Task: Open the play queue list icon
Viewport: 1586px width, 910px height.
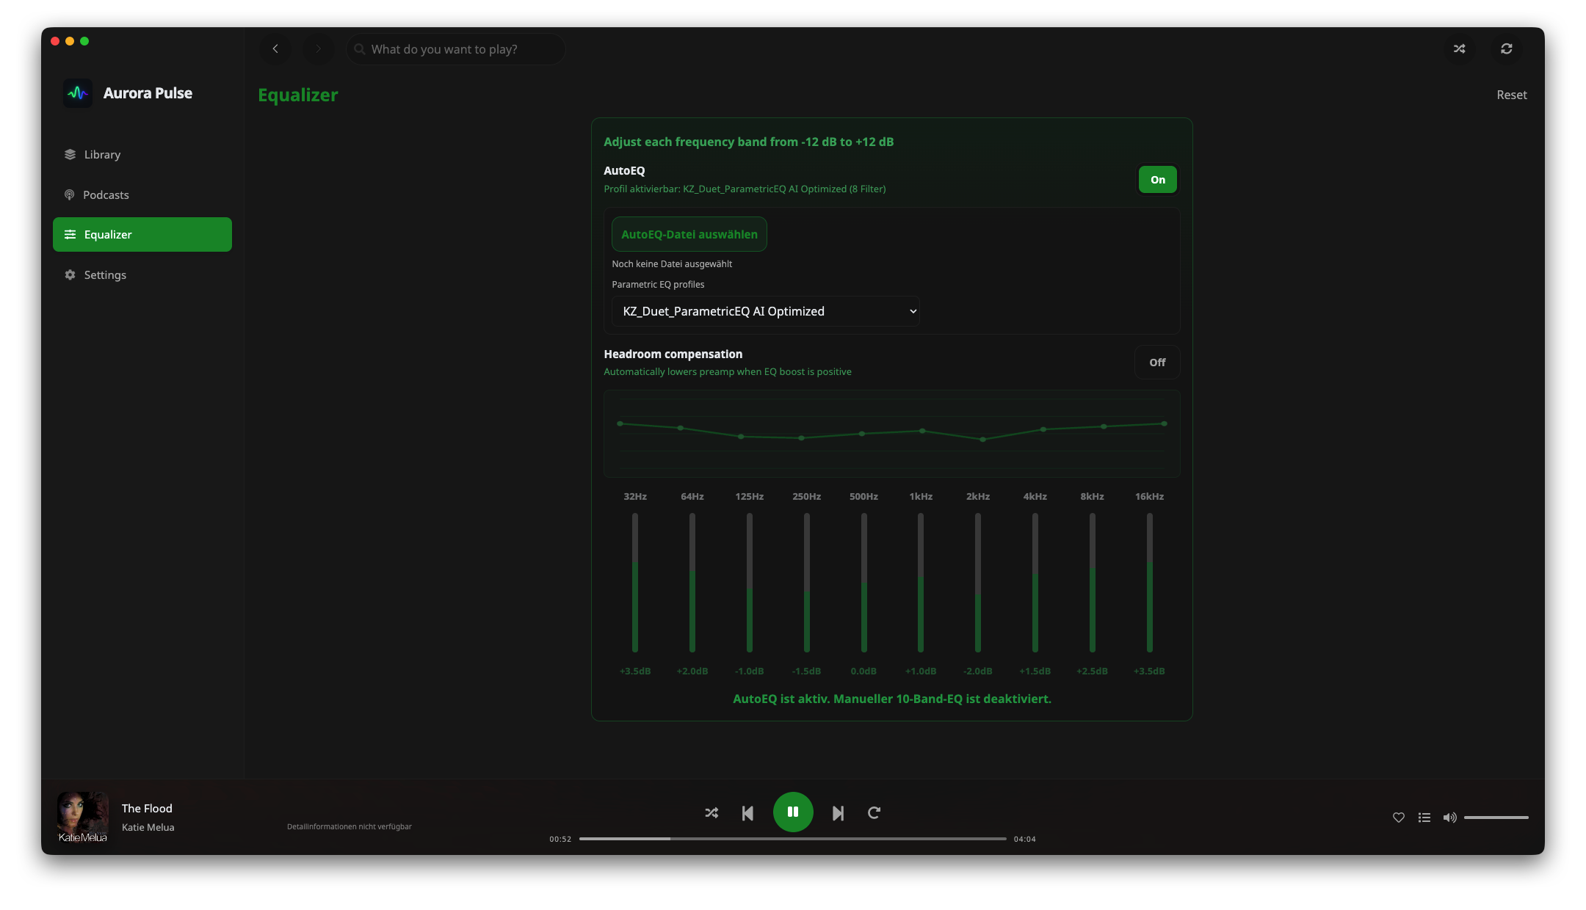Action: coord(1424,818)
